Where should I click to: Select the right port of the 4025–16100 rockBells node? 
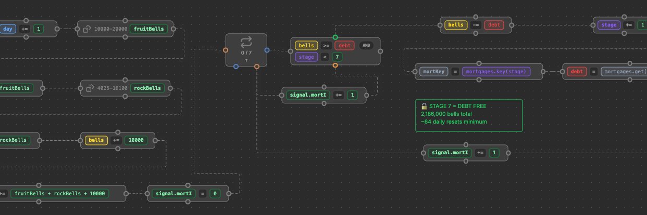tap(170, 88)
